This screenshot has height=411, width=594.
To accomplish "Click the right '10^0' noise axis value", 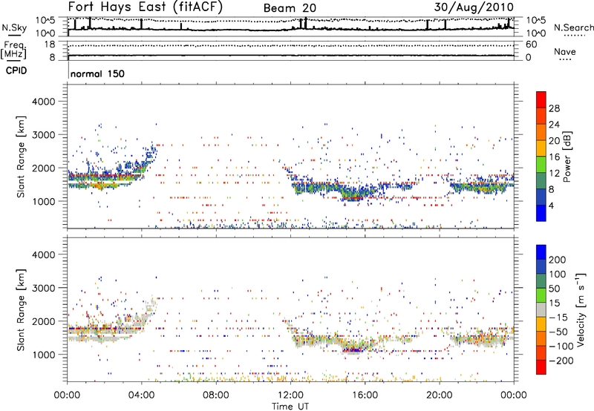I will 535,33.
